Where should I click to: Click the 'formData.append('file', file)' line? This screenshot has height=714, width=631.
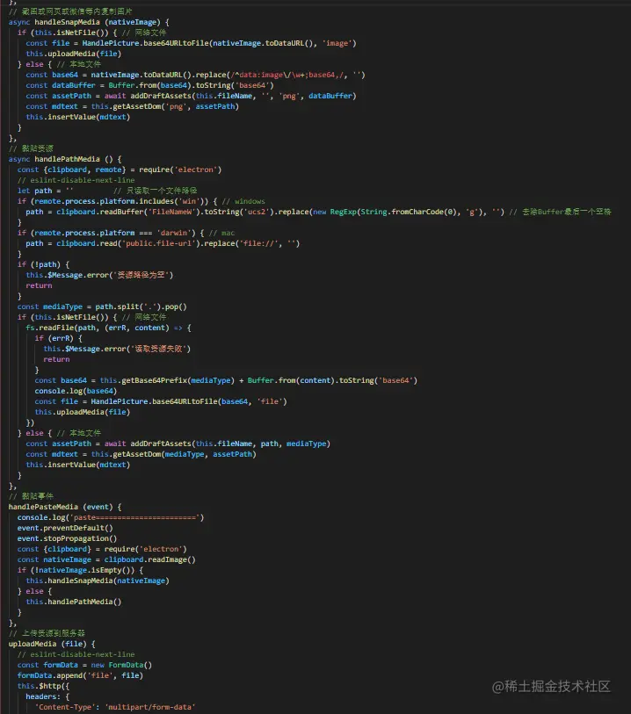coord(80,675)
